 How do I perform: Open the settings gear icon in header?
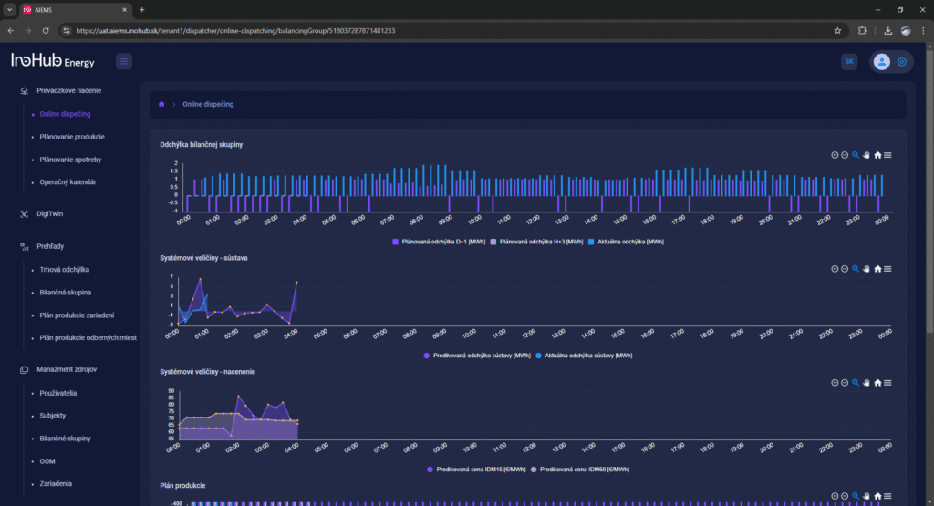click(x=902, y=62)
